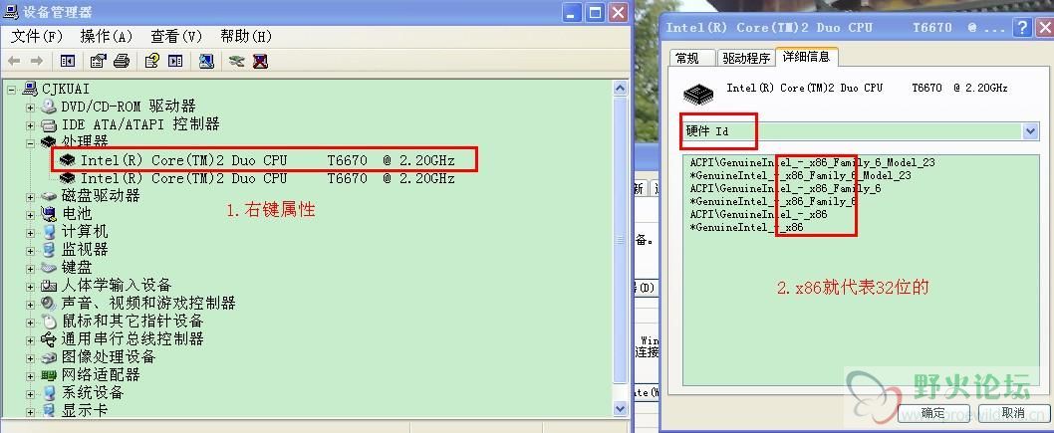The image size is (1054, 433).
Task: Expand the 键盘 node
Action: [30, 269]
